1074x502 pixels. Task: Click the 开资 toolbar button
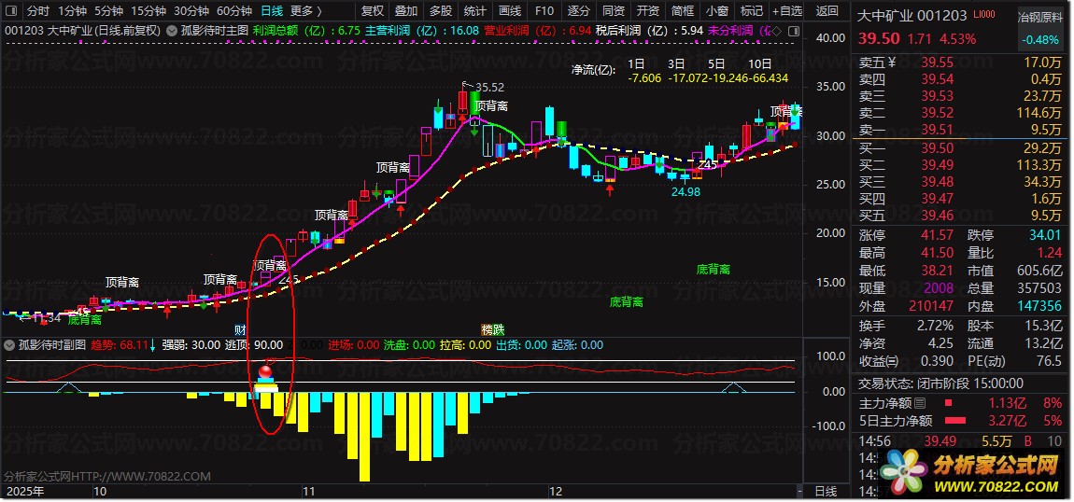[647, 11]
